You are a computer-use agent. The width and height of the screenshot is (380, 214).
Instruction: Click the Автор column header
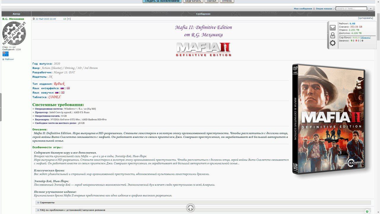tap(16, 14)
